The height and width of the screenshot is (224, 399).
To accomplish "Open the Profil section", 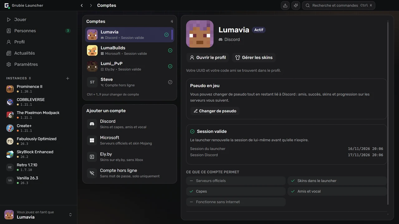I will [x=38, y=42].
